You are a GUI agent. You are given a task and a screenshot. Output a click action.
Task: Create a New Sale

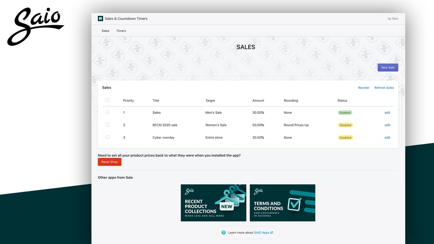(388, 67)
